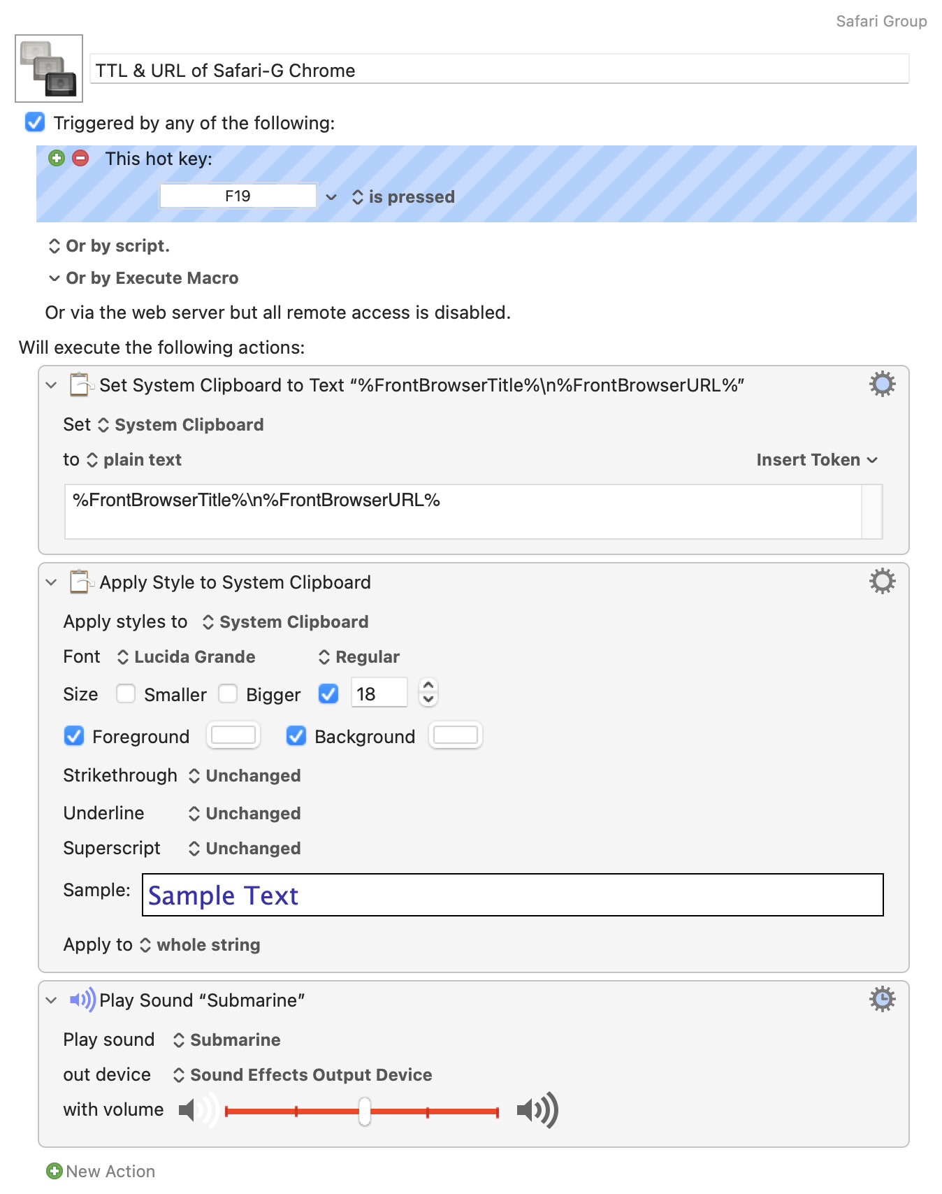Click the Play Sound speaker icon
The image size is (942, 1194).
(82, 1000)
